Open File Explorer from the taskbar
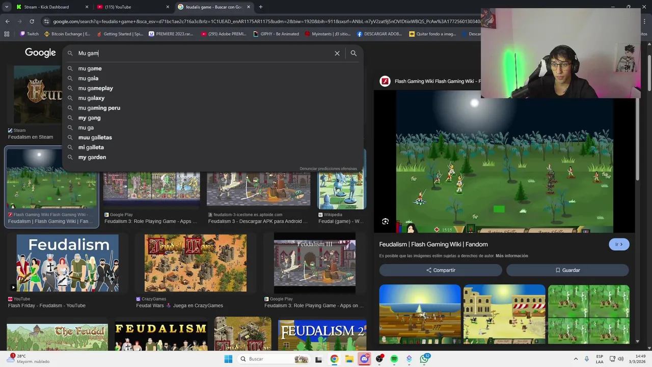Viewport: 652px width, 367px height. 349,359
